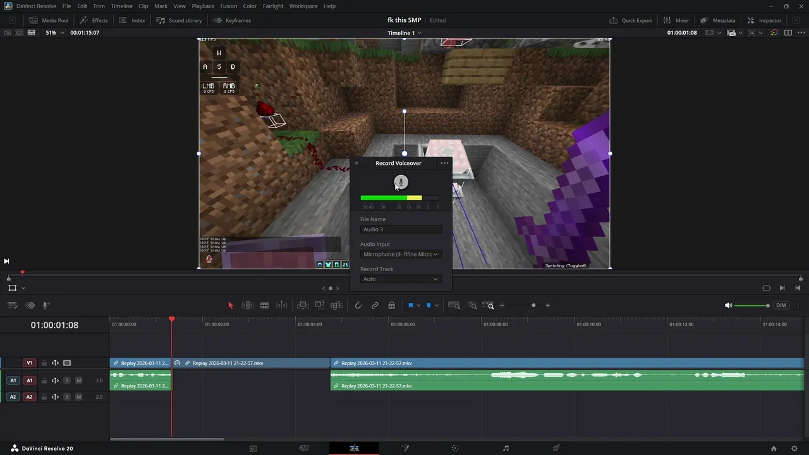Mute the audio speaker icon
The width and height of the screenshot is (809, 455).
728,306
